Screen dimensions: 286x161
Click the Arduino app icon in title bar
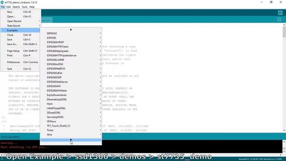tap(2, 2)
